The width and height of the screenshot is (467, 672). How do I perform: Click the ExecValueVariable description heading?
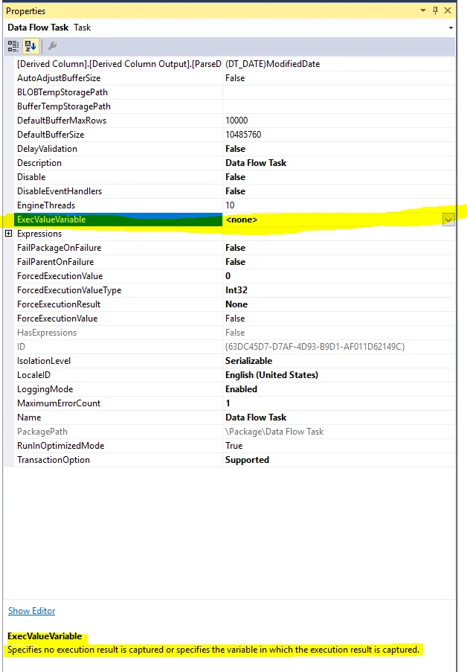45,636
